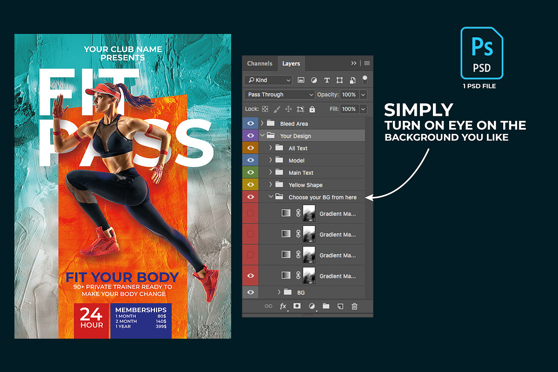
Task: Show the third Gradient Map layer
Action: [251, 254]
